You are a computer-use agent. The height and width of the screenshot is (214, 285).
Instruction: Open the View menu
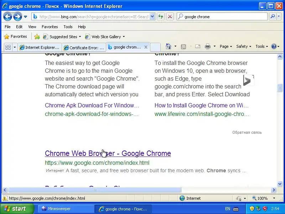tap(32, 27)
